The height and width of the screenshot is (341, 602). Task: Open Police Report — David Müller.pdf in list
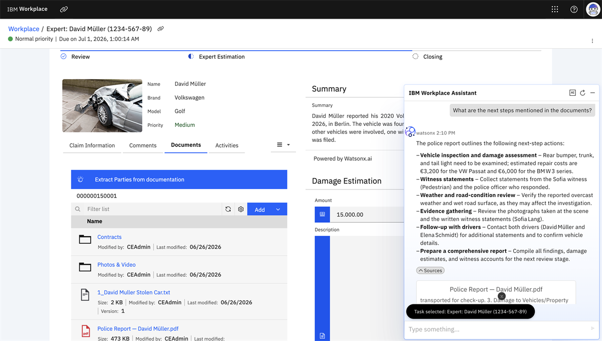pyautogui.click(x=138, y=328)
